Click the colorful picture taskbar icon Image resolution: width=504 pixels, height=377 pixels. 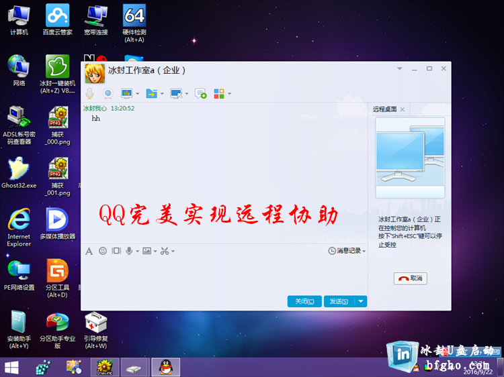(x=74, y=368)
